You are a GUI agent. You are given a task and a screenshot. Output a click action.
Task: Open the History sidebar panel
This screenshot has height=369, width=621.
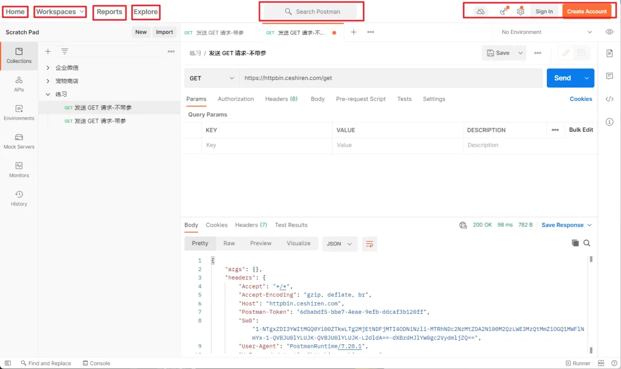19,198
